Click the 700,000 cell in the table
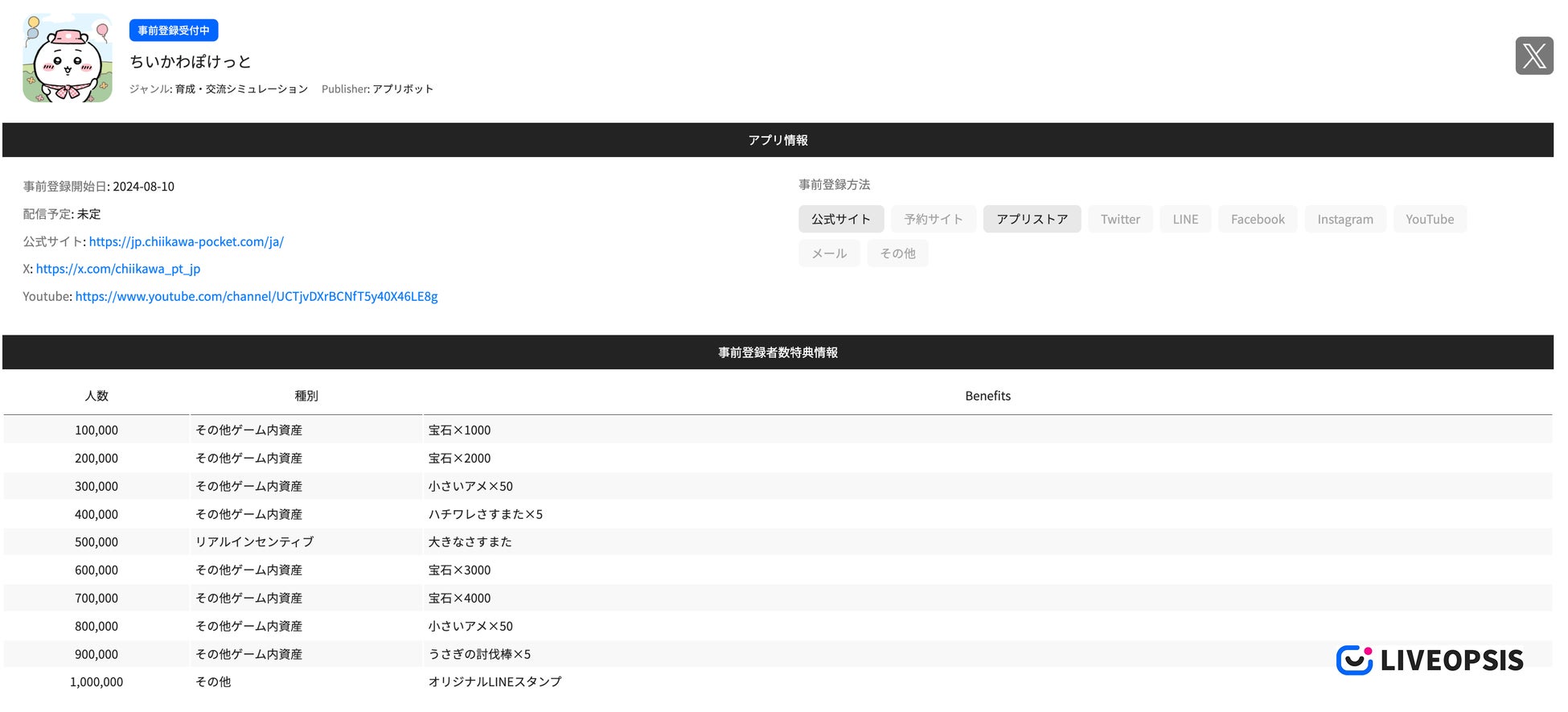The image size is (1568, 712). 96,599
